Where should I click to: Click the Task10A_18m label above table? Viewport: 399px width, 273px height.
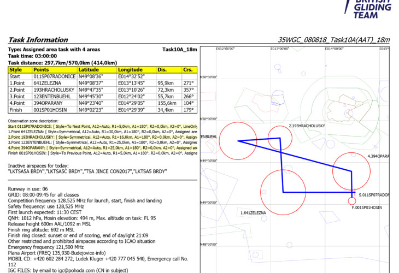point(179,50)
